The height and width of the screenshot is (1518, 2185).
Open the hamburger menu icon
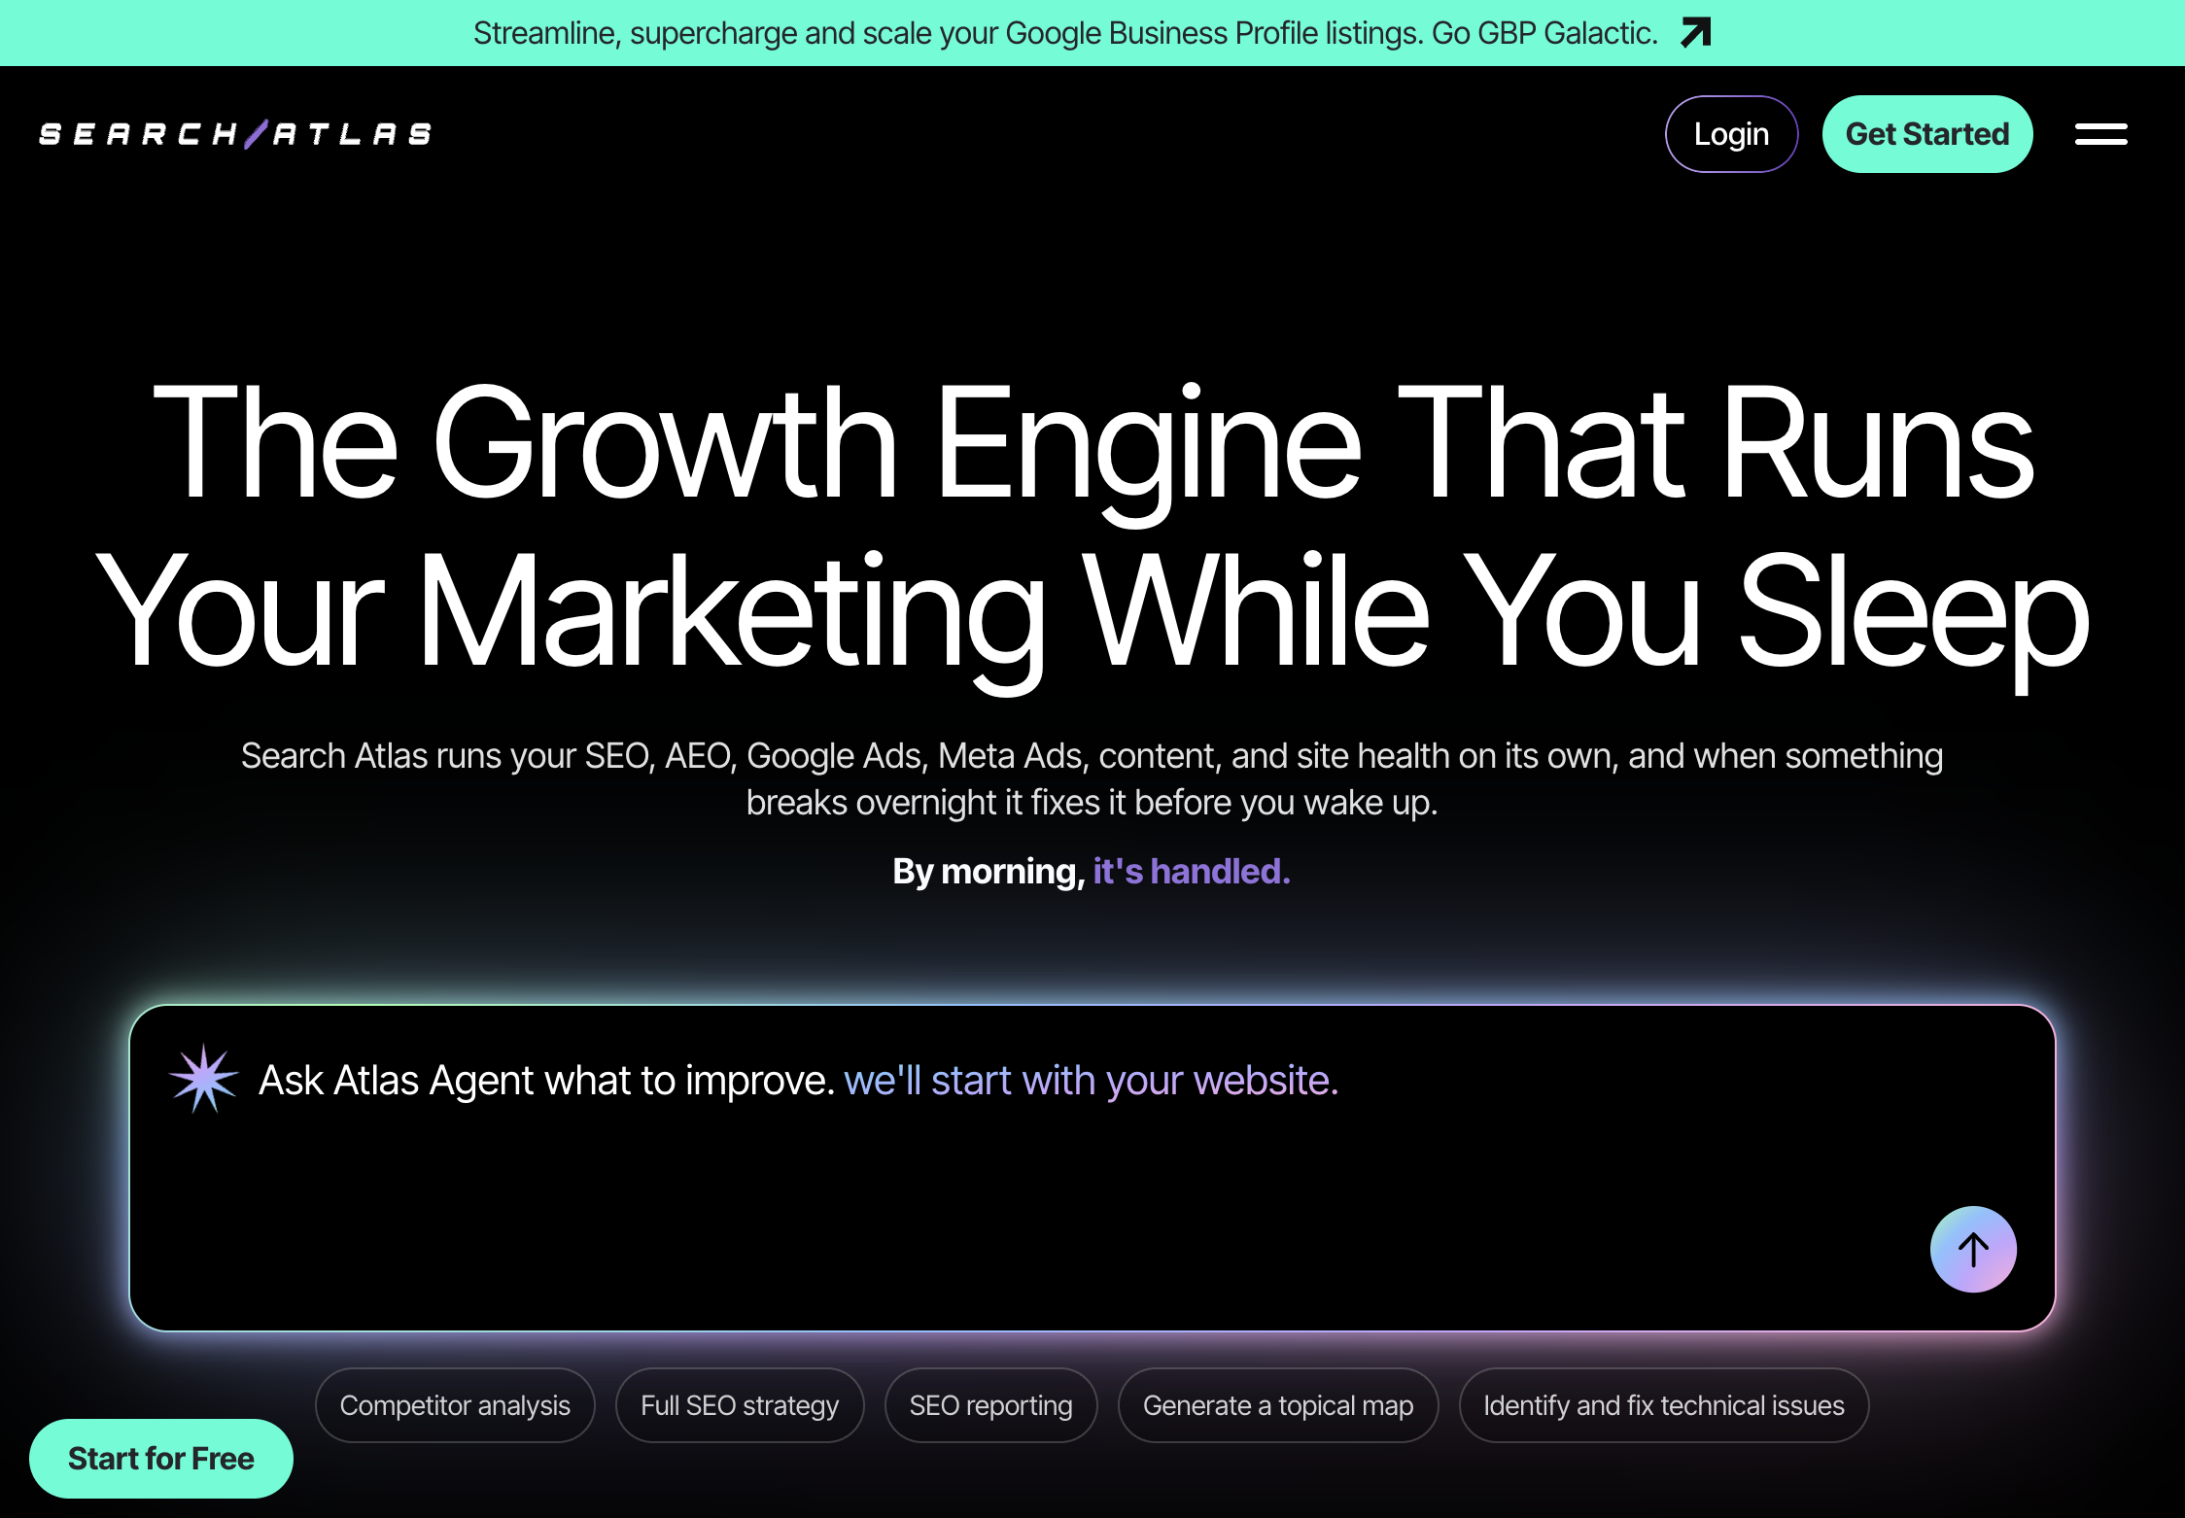2100,134
